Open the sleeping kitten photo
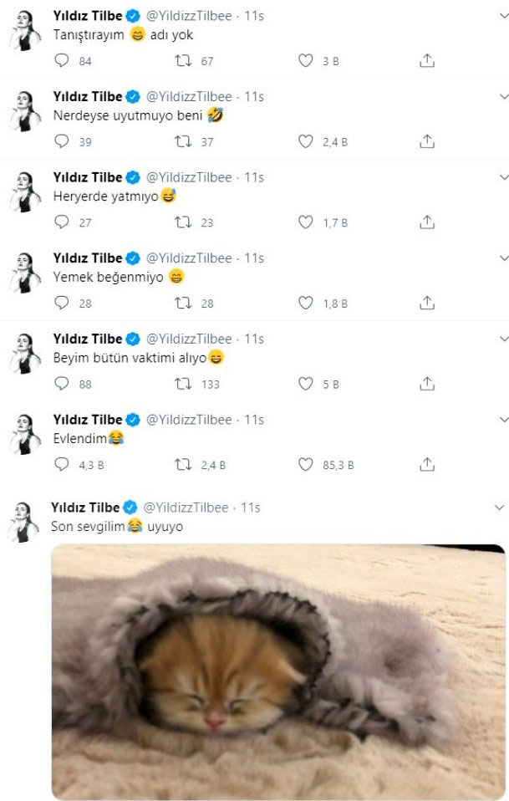The height and width of the screenshot is (801, 509). 277,671
